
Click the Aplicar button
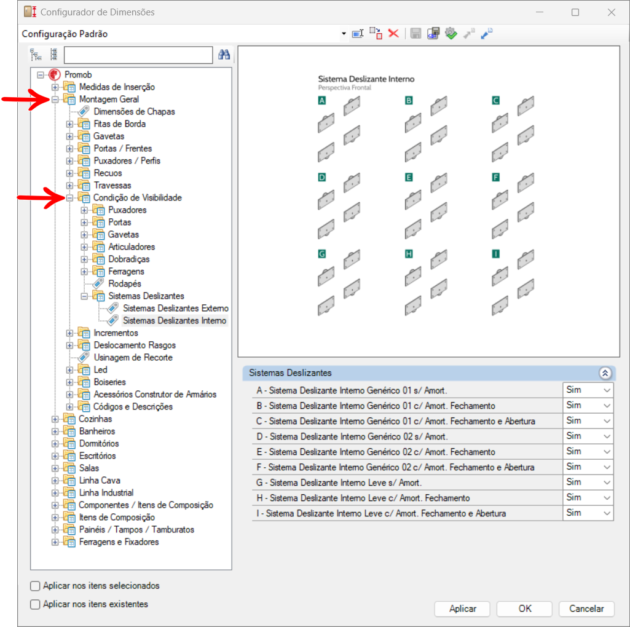pos(462,609)
